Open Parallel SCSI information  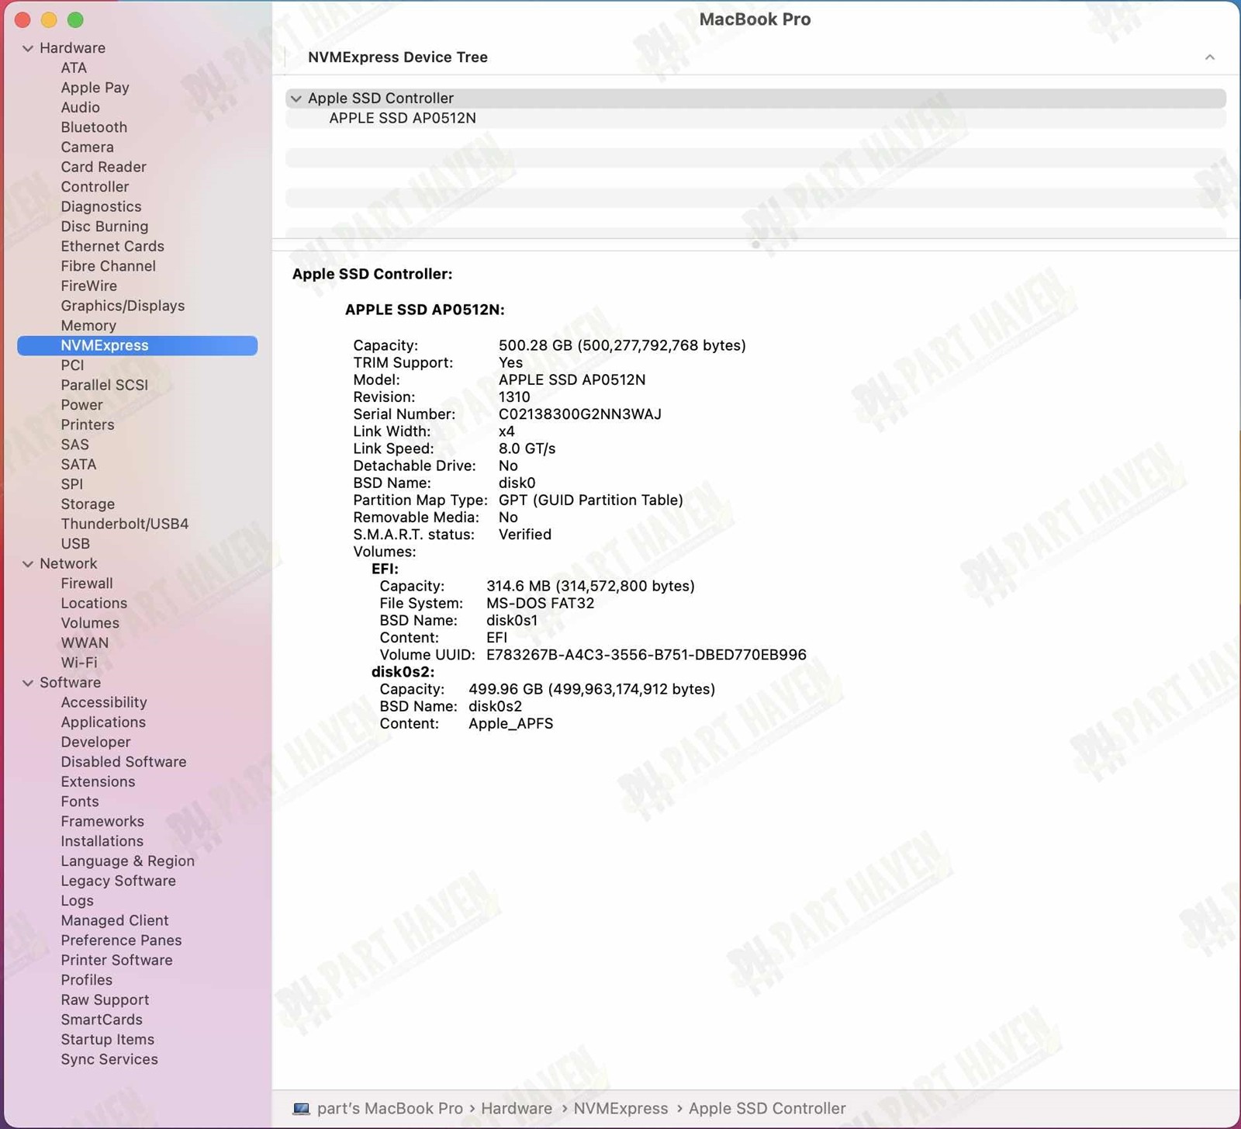pyautogui.click(x=104, y=385)
